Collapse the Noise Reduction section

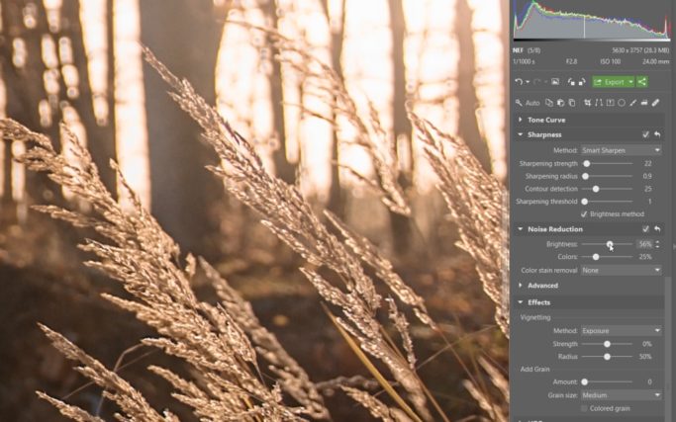tap(521, 229)
